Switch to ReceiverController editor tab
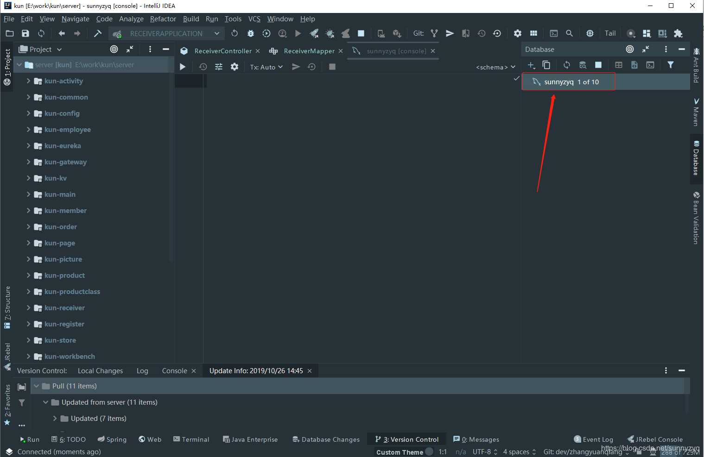This screenshot has width=704, height=457. click(223, 51)
